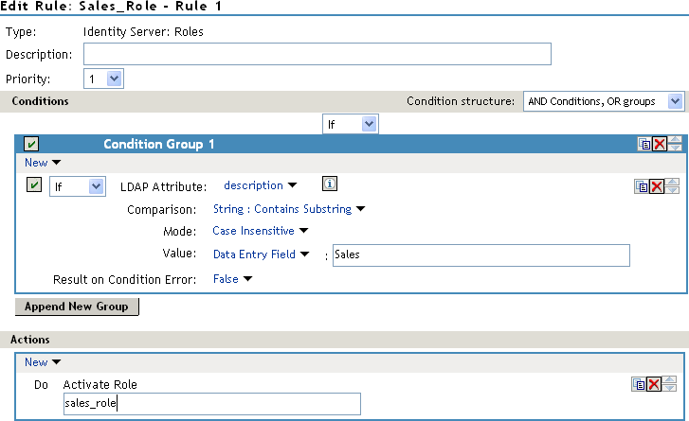Open the Result on Condition Error False option
This screenshot has height=421, width=689.
tap(232, 279)
